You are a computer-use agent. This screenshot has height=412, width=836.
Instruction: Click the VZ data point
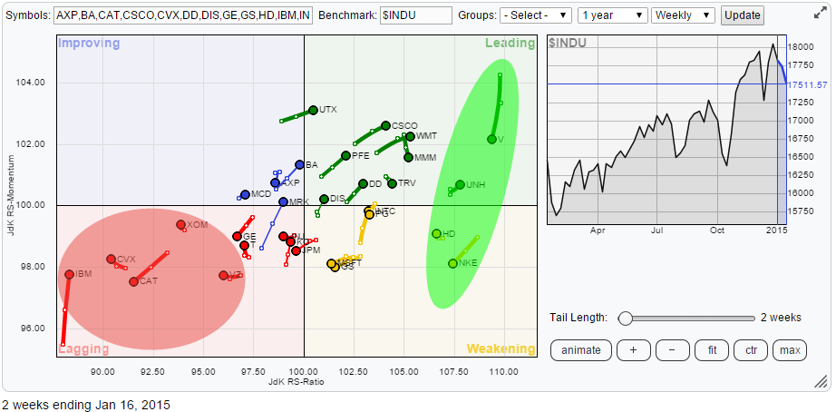223,275
